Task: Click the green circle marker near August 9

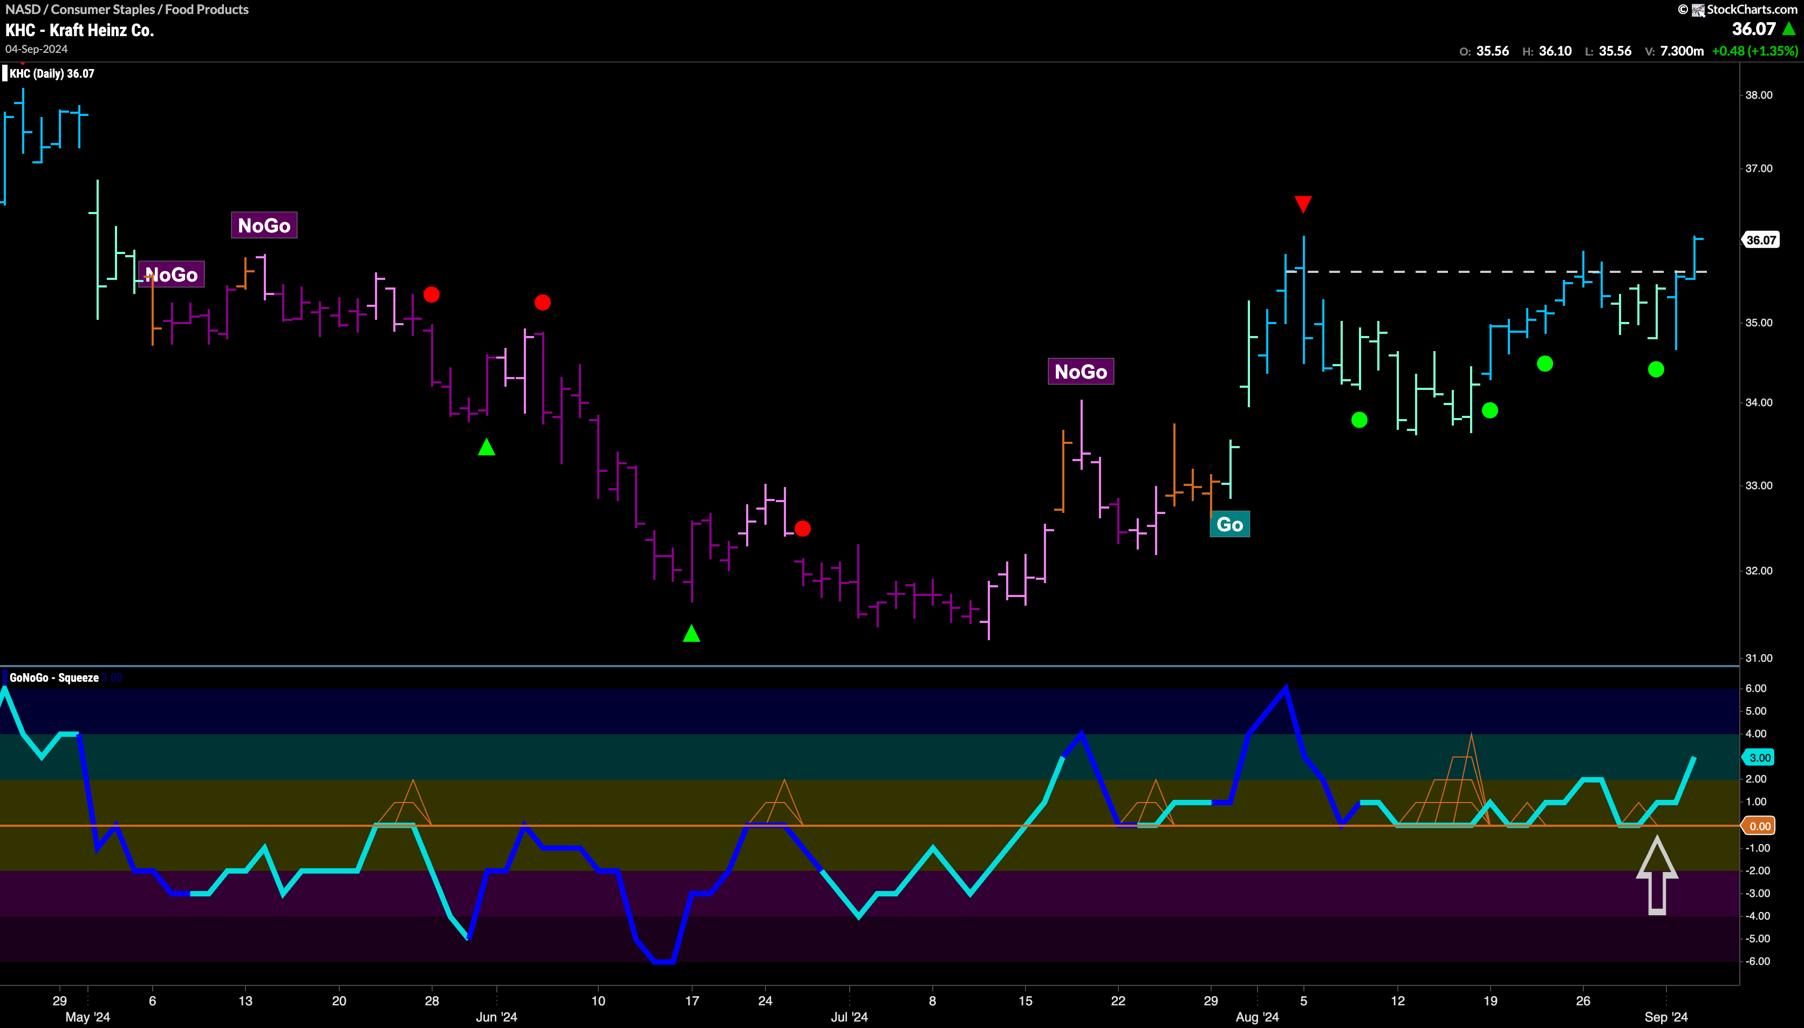Action: click(1359, 420)
